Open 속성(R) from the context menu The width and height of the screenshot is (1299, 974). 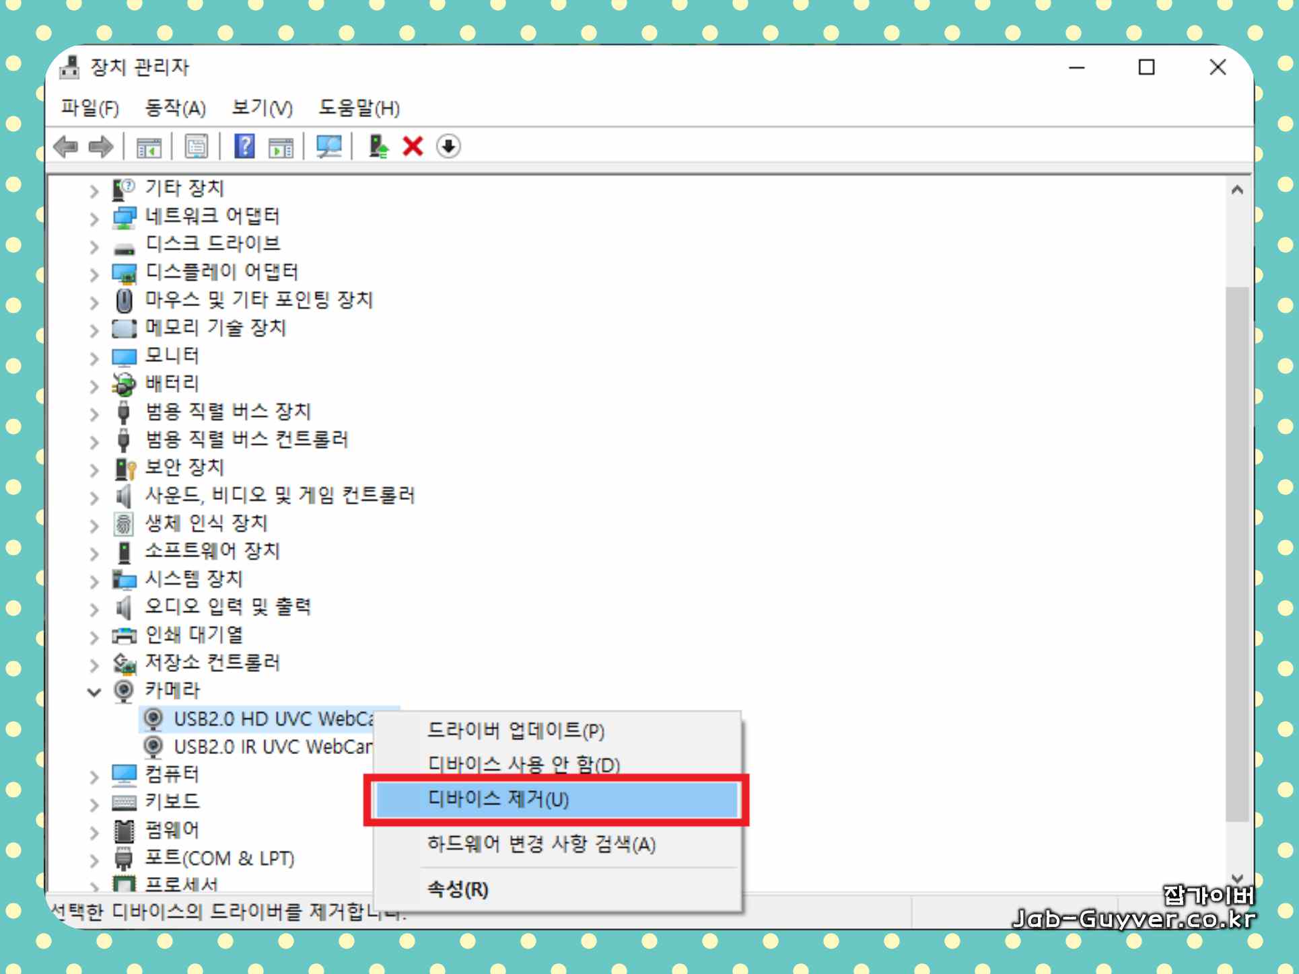458,889
